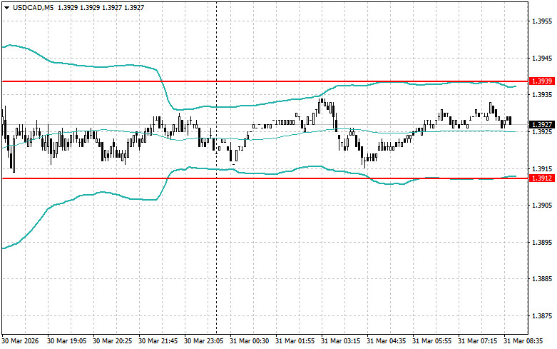Click the 1.3945 price scale value
The height and width of the screenshot is (349, 557).
(542, 58)
